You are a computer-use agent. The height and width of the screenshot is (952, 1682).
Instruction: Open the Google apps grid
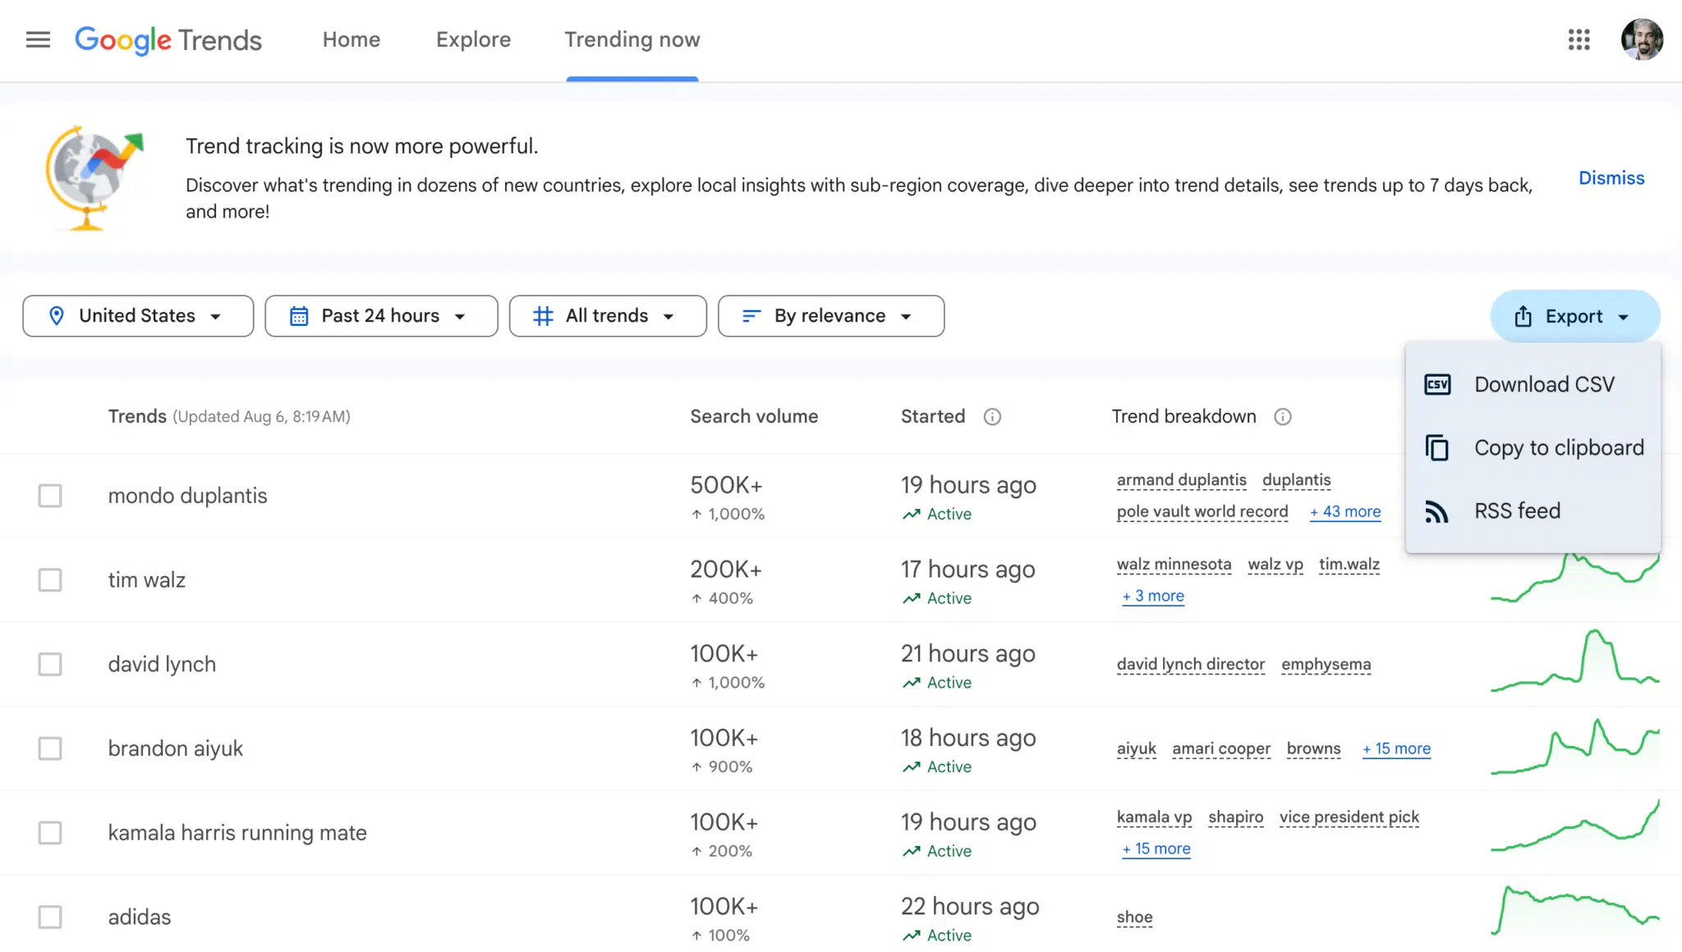[1579, 39]
